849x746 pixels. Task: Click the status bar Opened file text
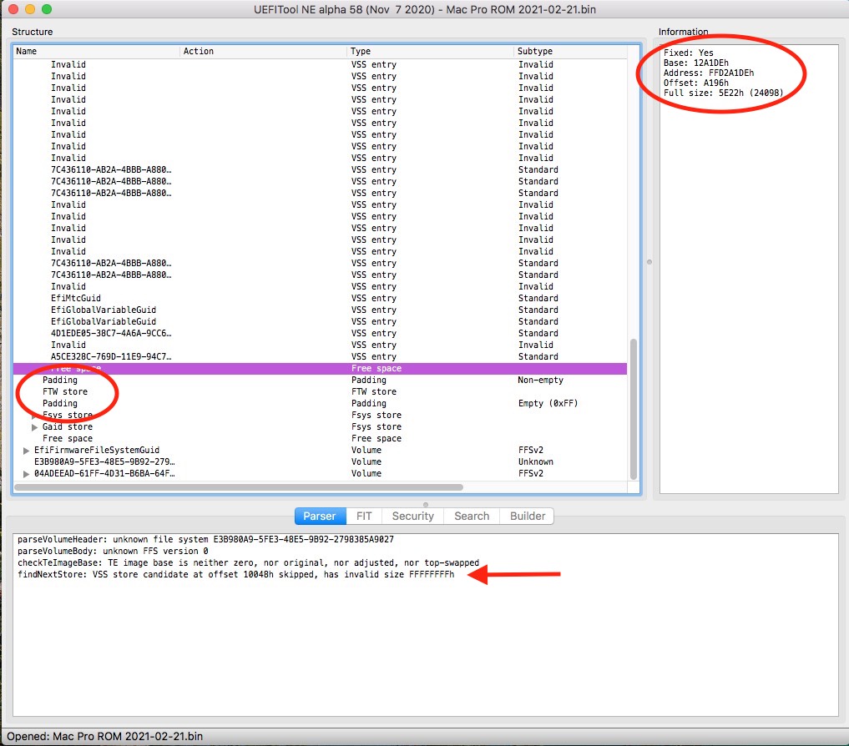pos(105,736)
